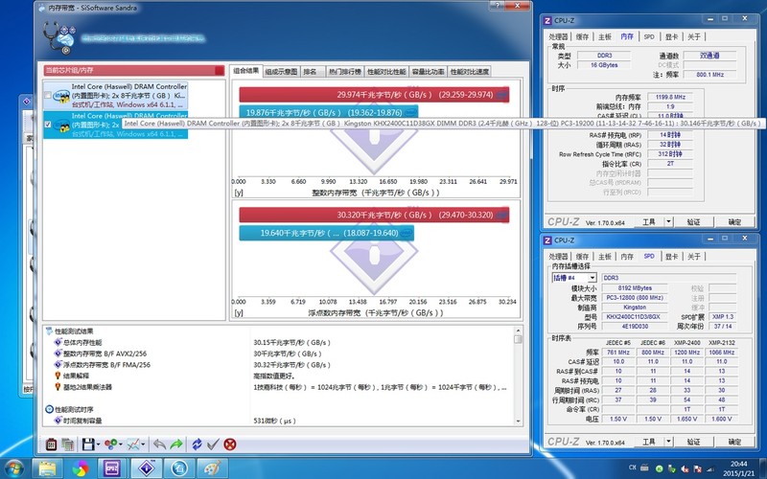Open the save icon's dropdown arrow
This screenshot has width=767, height=479.
point(99,445)
